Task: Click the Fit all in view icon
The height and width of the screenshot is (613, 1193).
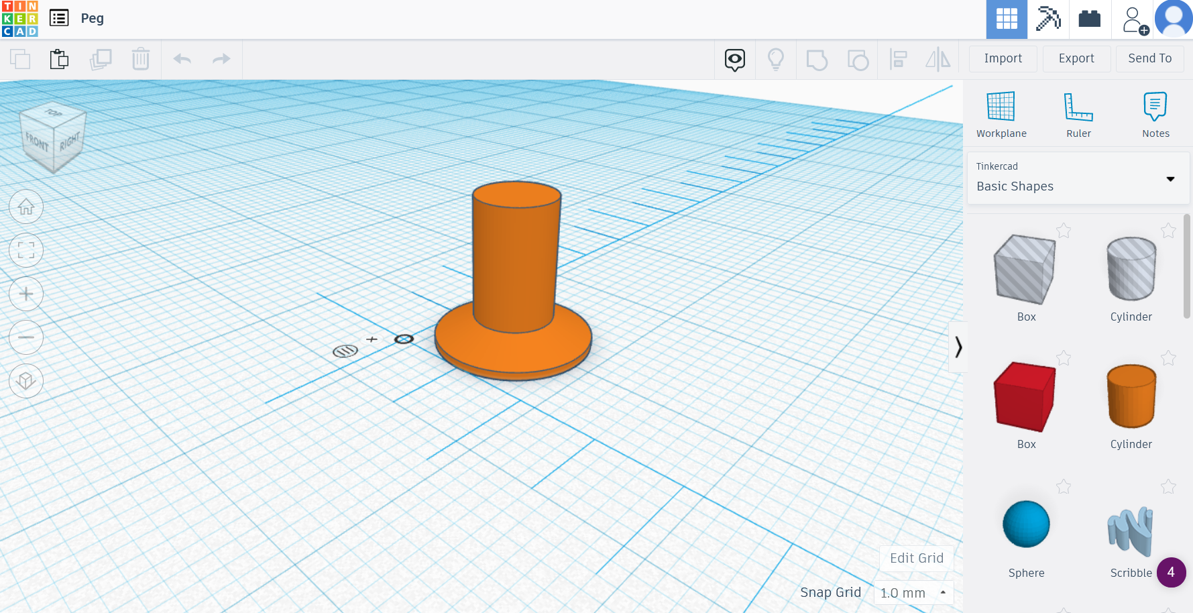Action: pyautogui.click(x=26, y=250)
